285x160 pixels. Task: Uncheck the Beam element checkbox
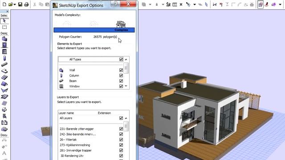click(x=121, y=81)
